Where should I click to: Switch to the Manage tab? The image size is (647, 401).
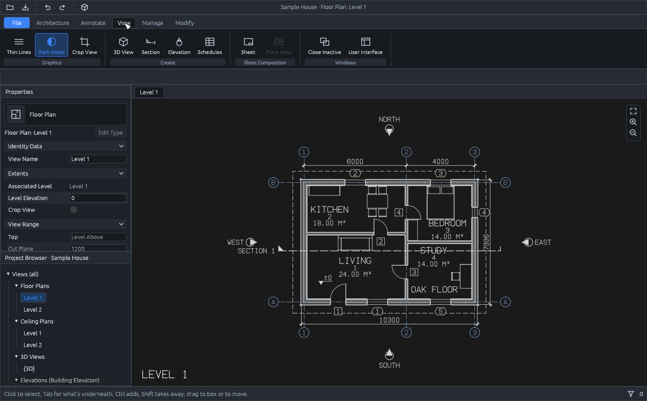tap(153, 23)
